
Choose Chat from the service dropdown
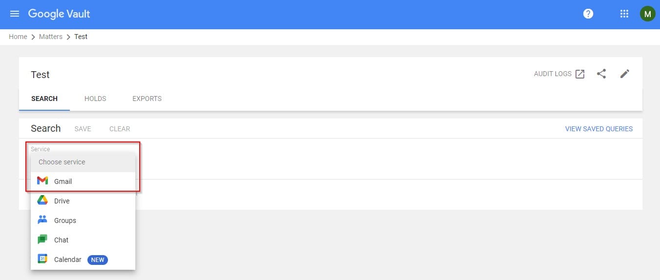[x=61, y=240]
